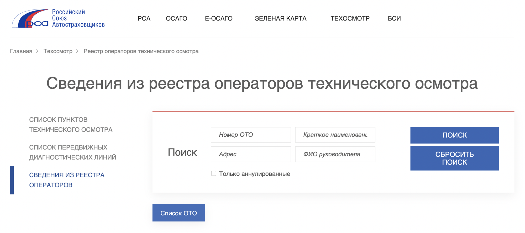
Task: Enable the Только аннулированные checkbox
Action: (214, 173)
